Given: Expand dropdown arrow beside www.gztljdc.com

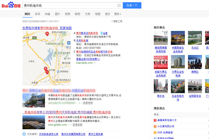Looking at the screenshot, I should click(x=69, y=125).
